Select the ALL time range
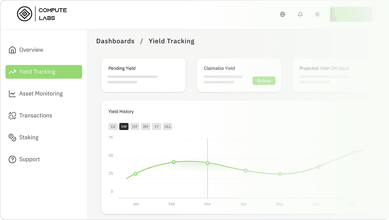389x220 pixels. [168, 126]
